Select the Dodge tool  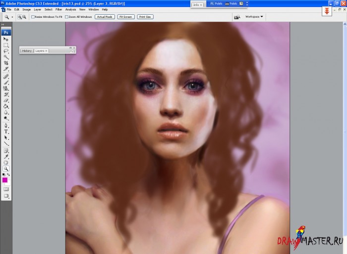(6, 118)
